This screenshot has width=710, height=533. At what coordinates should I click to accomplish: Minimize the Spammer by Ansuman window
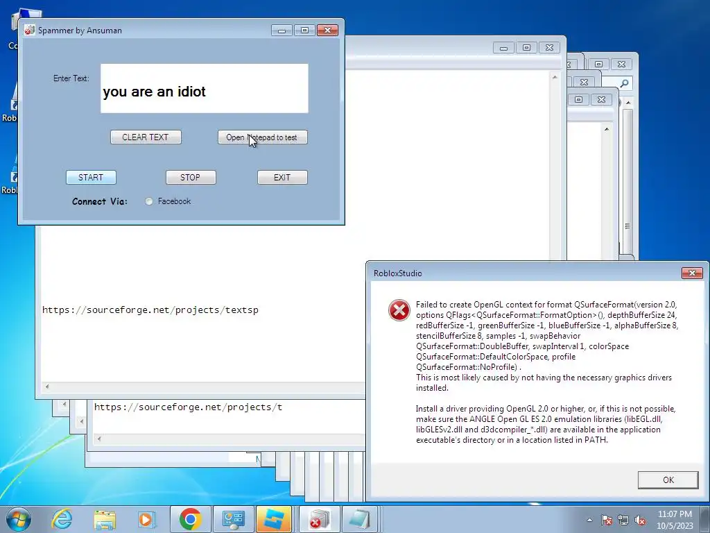[x=282, y=31]
